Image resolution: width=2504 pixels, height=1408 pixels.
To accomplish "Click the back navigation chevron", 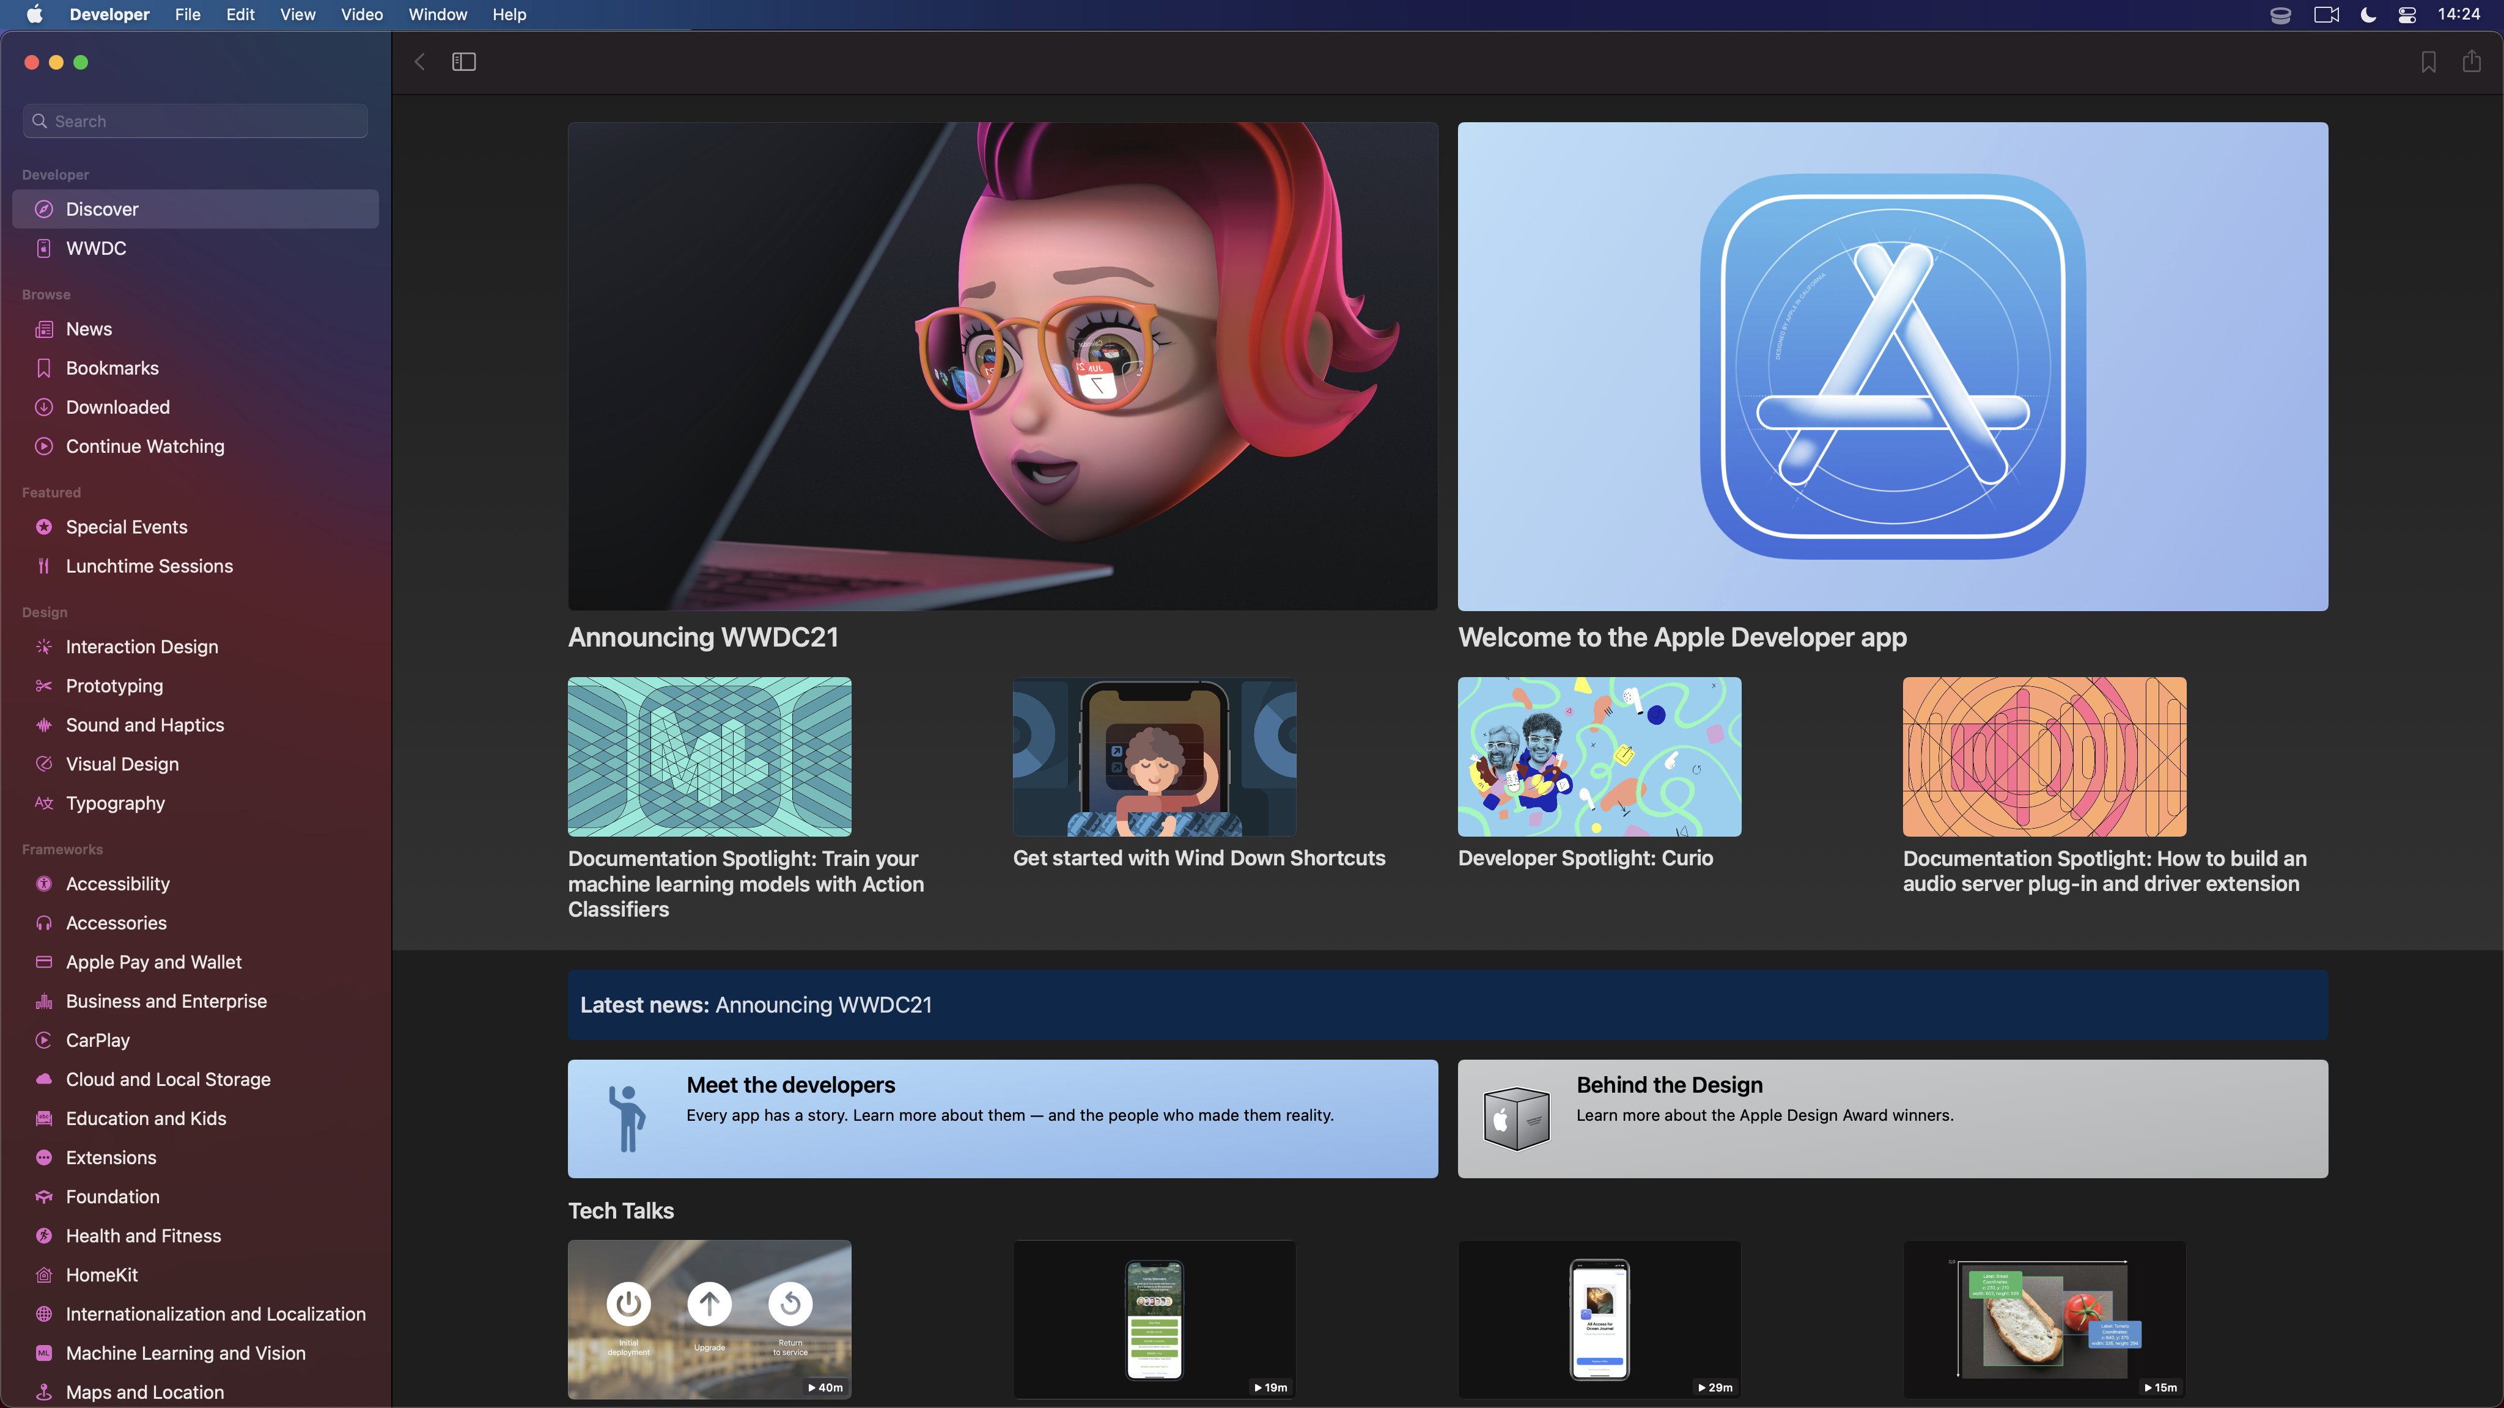I will point(420,62).
